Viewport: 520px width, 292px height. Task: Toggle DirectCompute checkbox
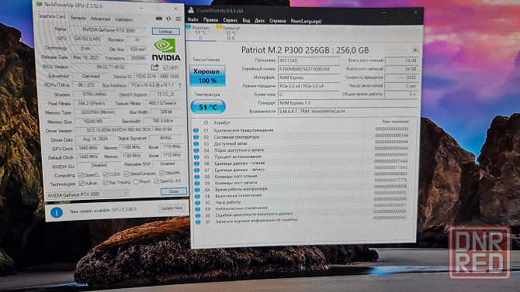[x=127, y=173]
